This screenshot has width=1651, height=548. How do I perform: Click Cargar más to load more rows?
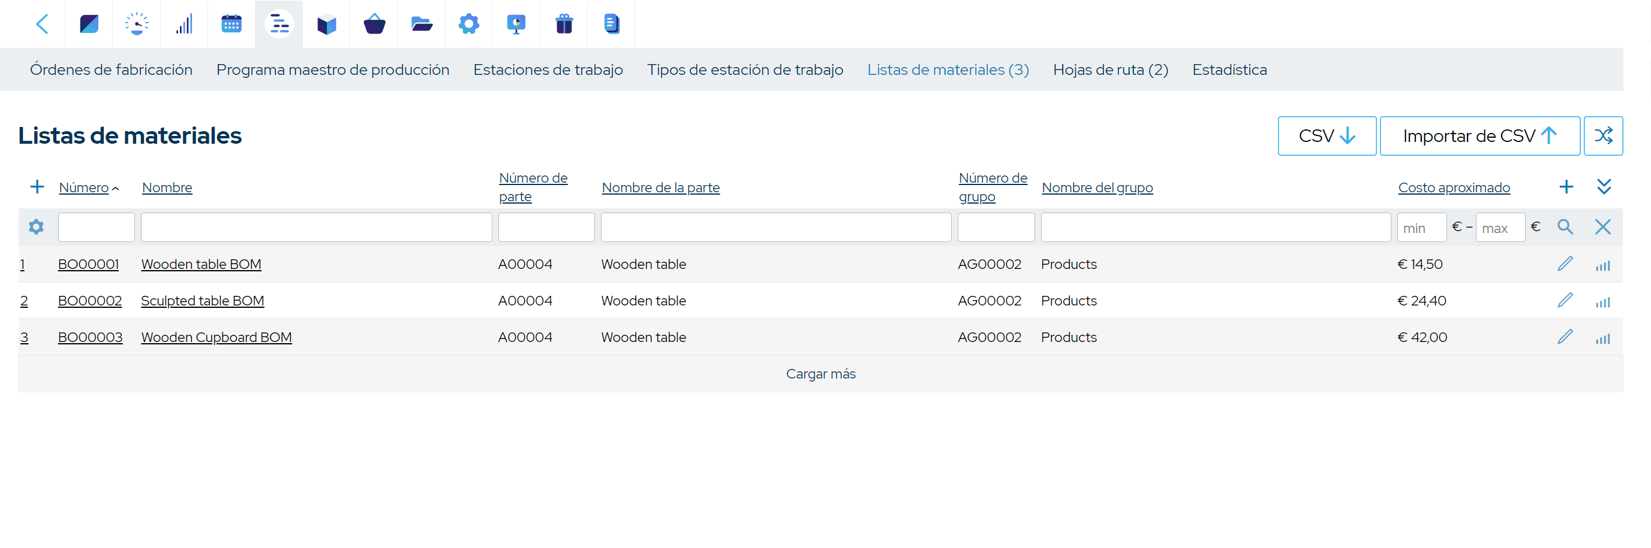click(x=820, y=374)
